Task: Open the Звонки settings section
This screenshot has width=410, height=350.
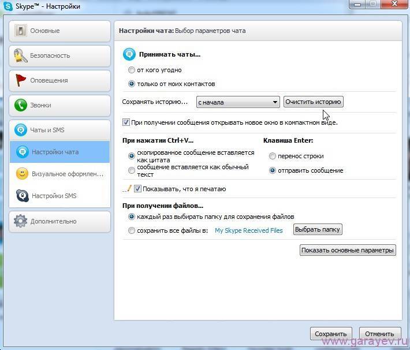Action: tap(59, 106)
